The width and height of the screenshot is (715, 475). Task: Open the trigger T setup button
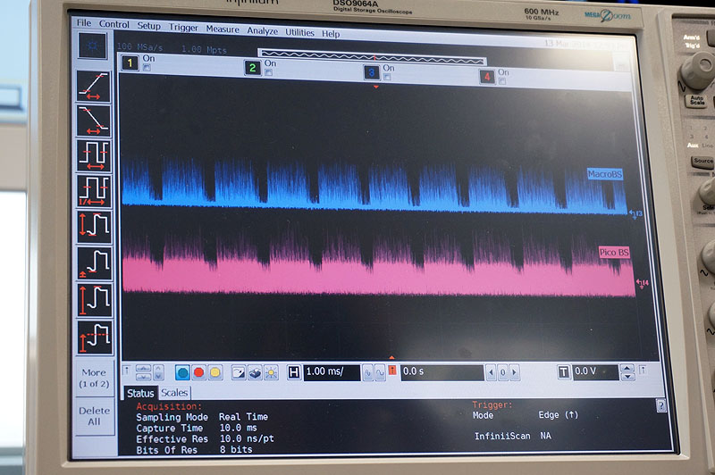[564, 372]
